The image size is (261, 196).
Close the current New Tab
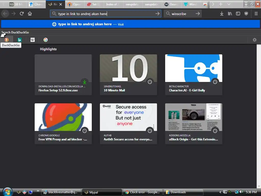[x=61, y=4]
